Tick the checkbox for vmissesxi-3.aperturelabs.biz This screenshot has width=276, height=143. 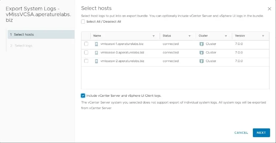point(86,52)
